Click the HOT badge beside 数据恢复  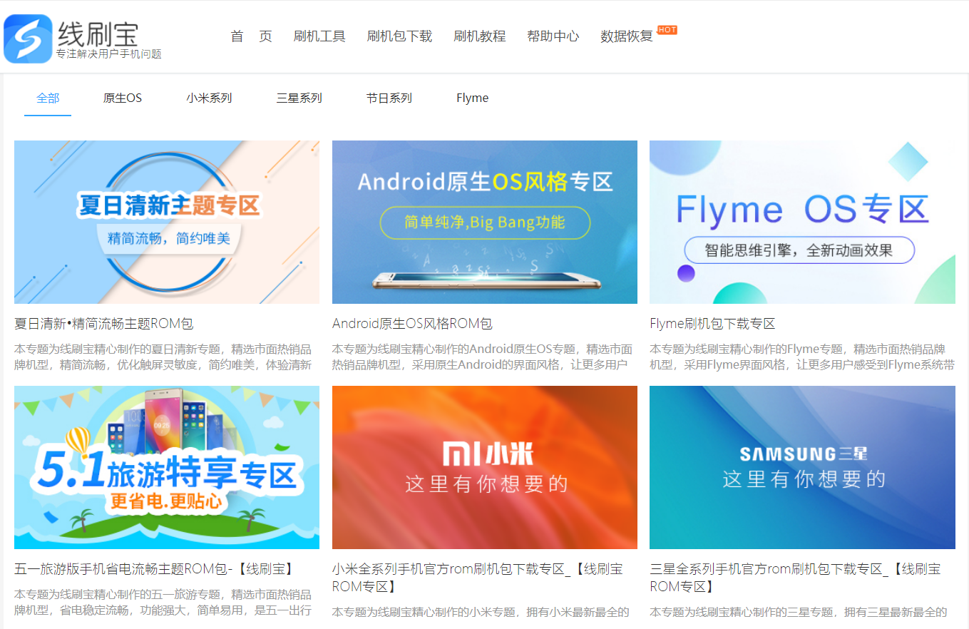[667, 30]
